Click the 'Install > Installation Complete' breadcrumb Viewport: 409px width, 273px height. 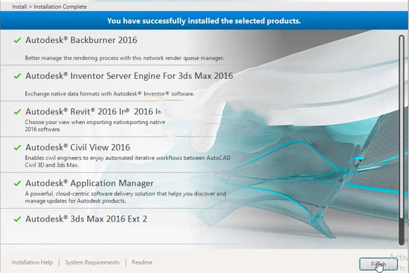(x=49, y=7)
